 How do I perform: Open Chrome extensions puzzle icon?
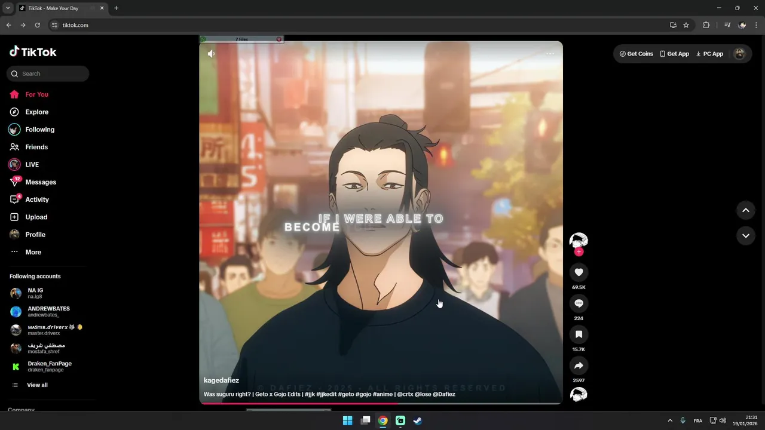[x=706, y=25]
